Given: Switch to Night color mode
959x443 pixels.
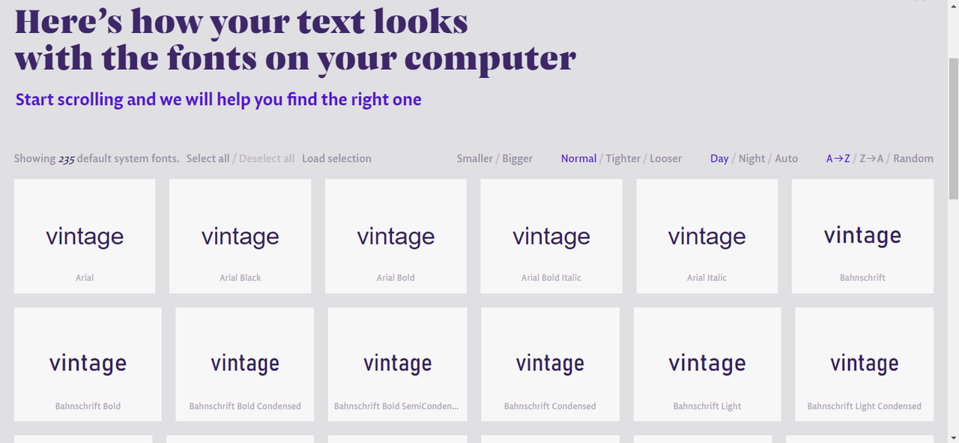Looking at the screenshot, I should pos(751,158).
